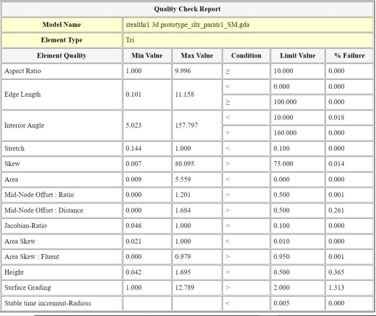Click the Area Skew row label
This screenshot has width=376, height=316.
(20, 241)
